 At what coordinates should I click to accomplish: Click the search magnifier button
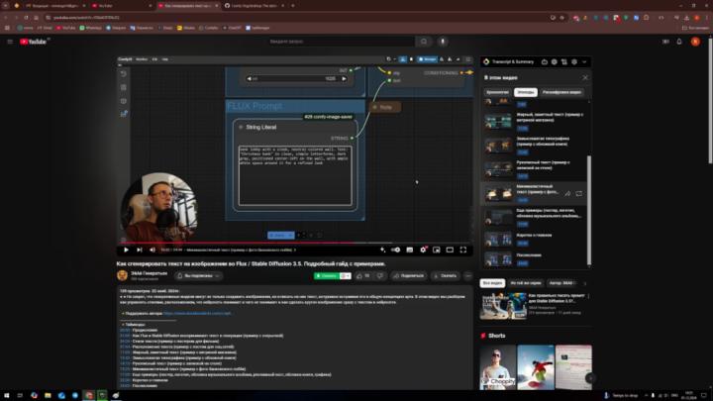[424, 42]
